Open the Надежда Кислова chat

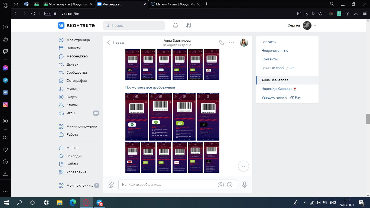pos(287,89)
